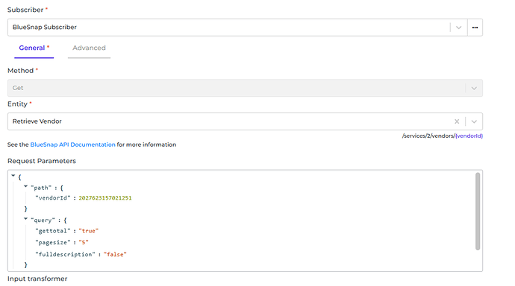Click the "pagesize" key
The width and height of the screenshot is (515, 286).
[53, 242]
